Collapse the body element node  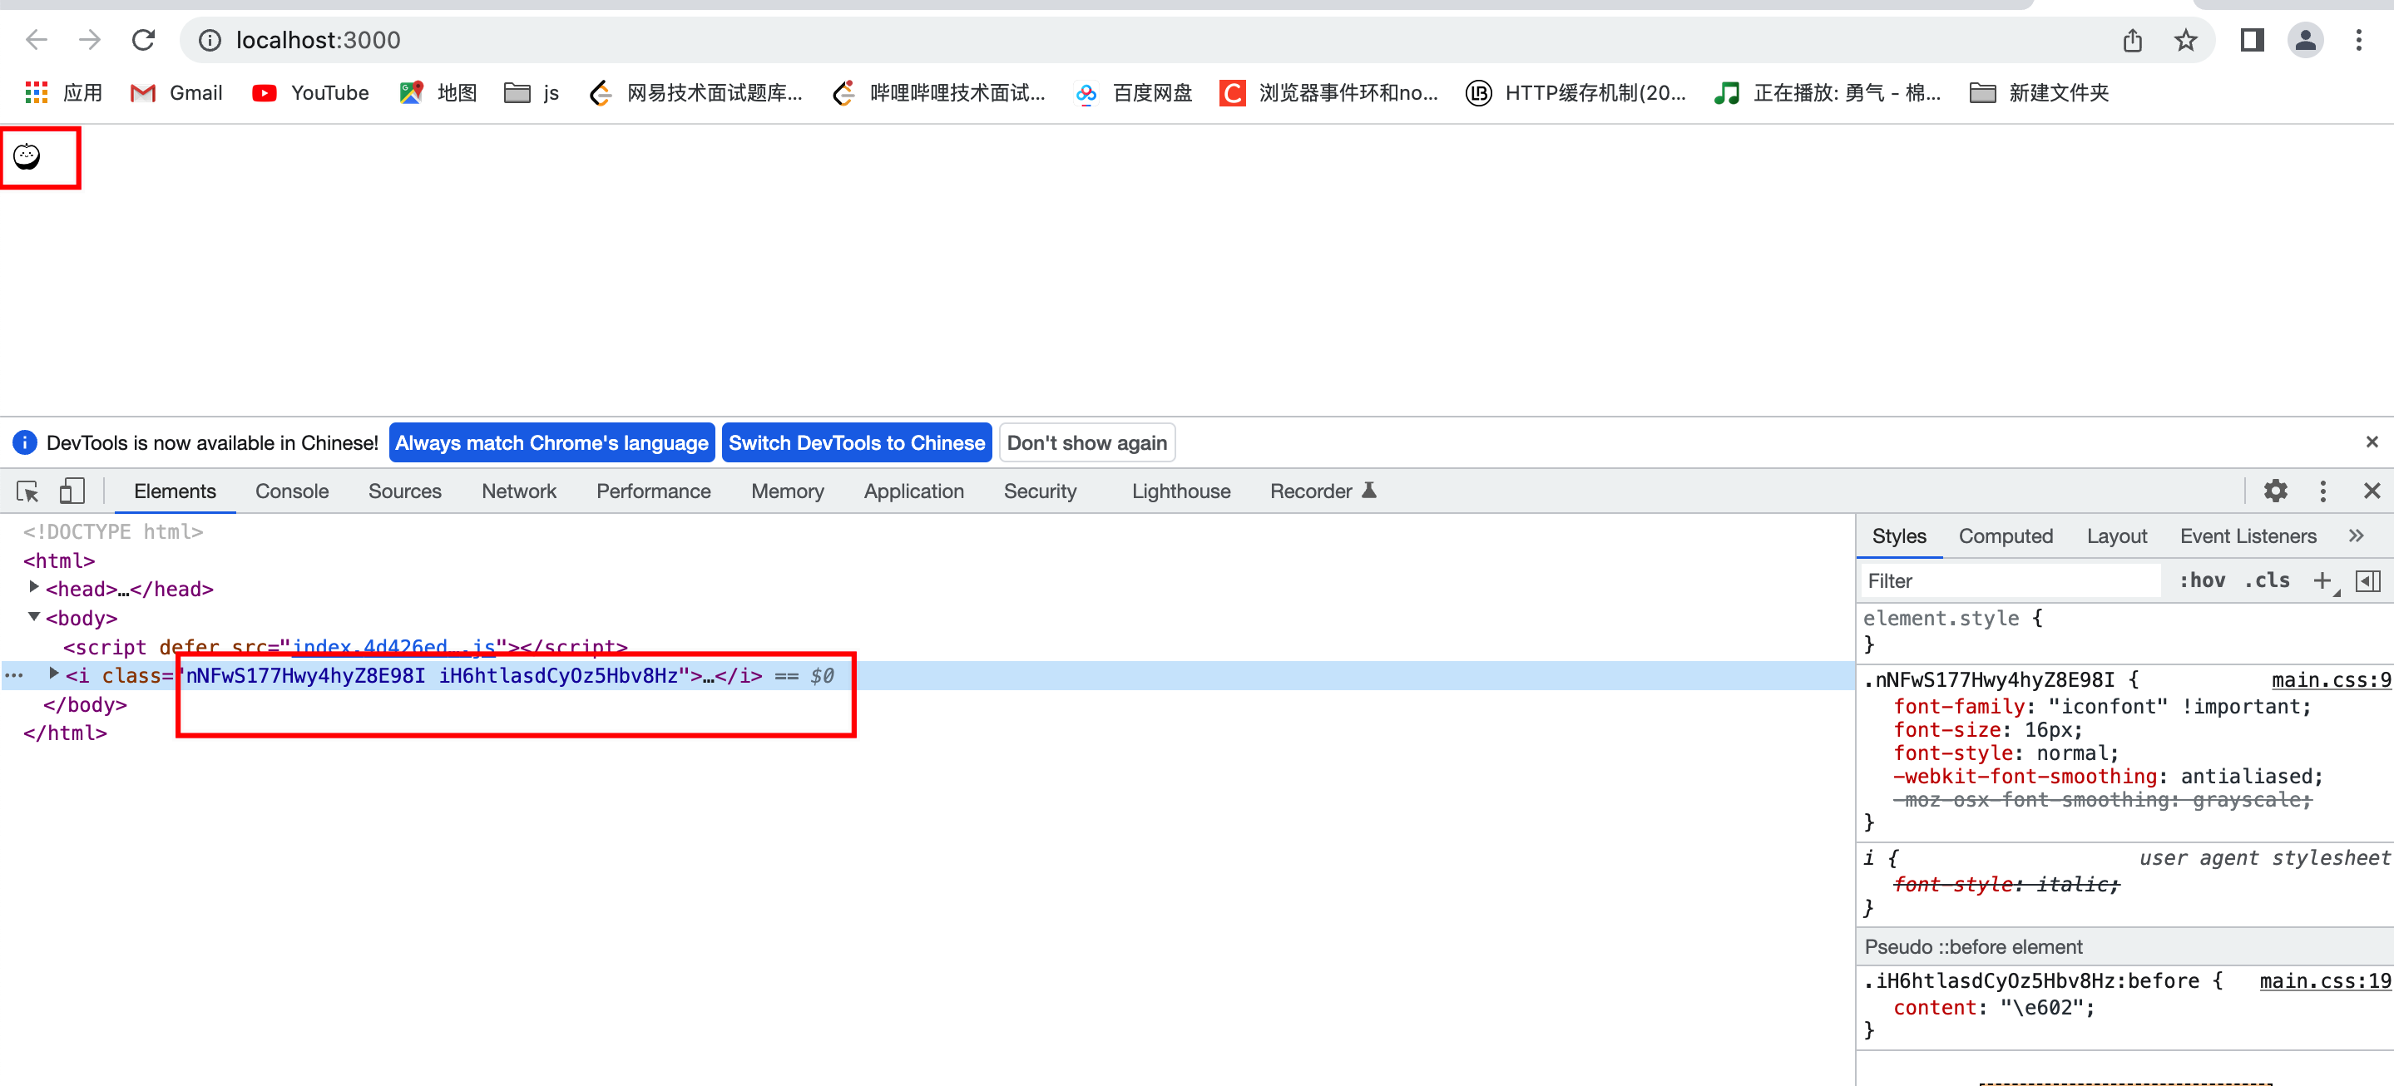click(34, 617)
